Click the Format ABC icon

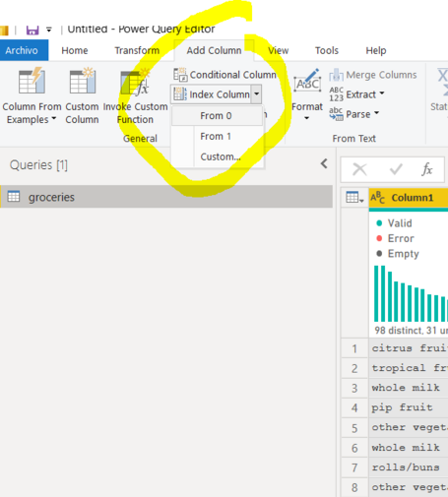coord(307,82)
